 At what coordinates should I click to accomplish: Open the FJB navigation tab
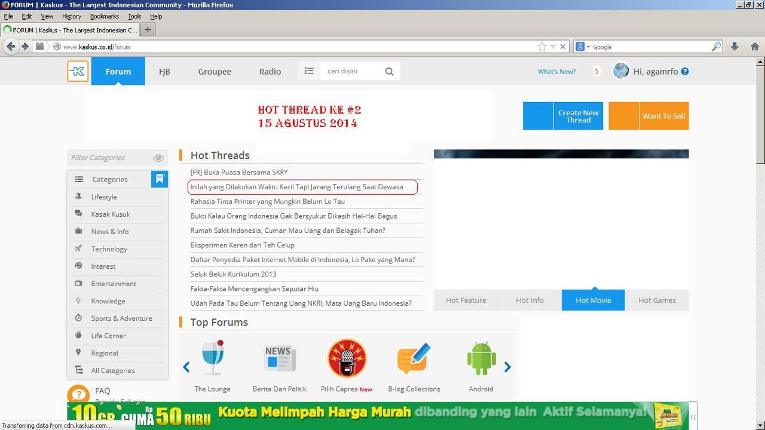click(164, 71)
